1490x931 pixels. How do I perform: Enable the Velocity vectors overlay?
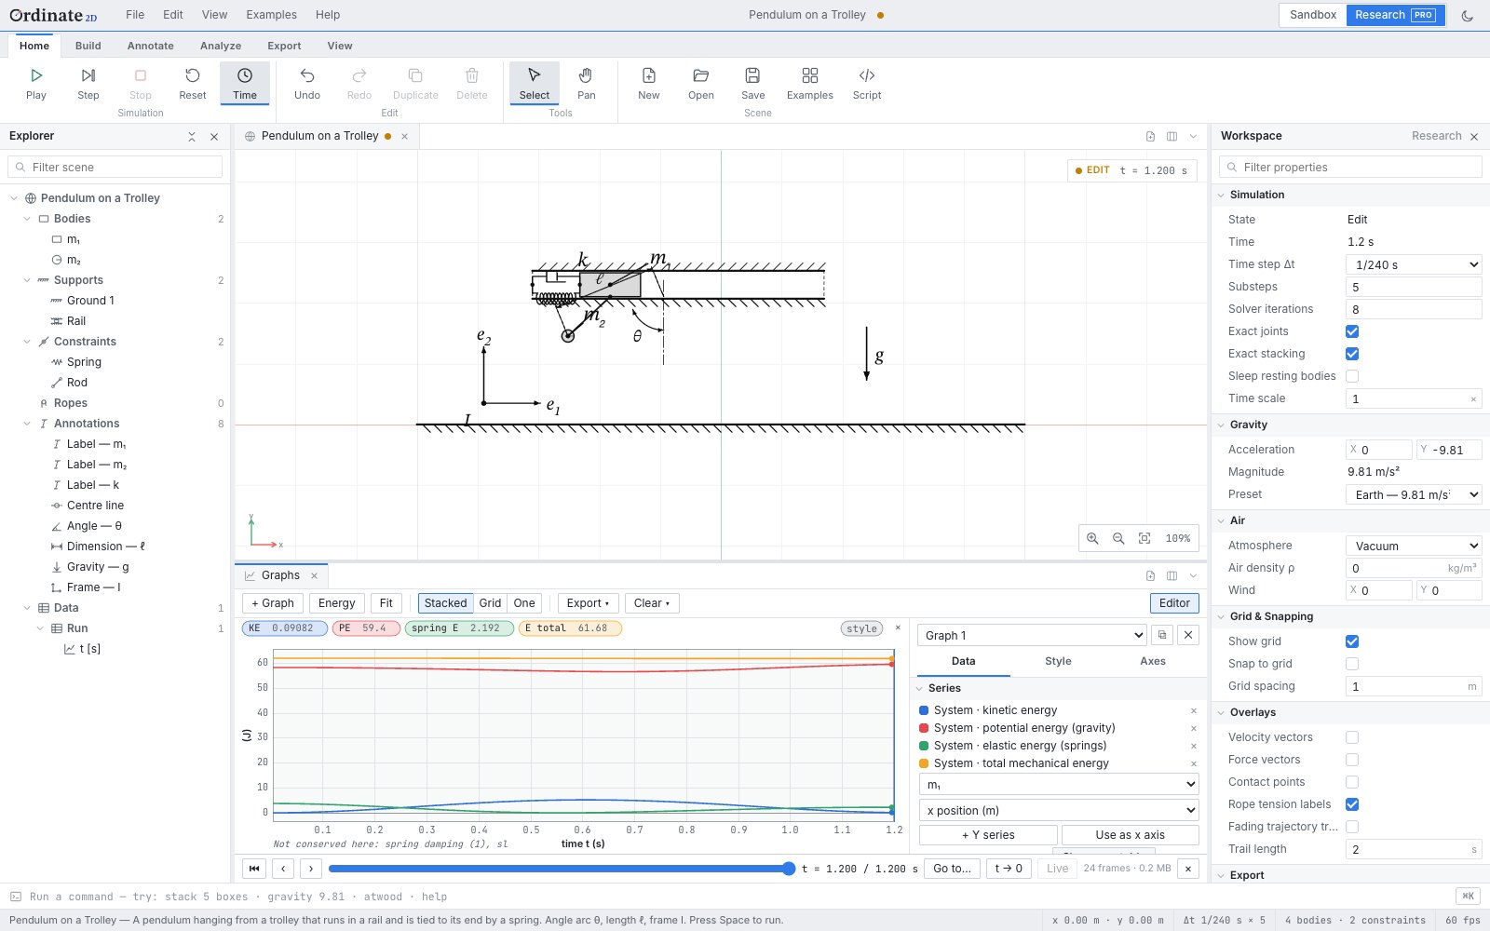(x=1352, y=737)
